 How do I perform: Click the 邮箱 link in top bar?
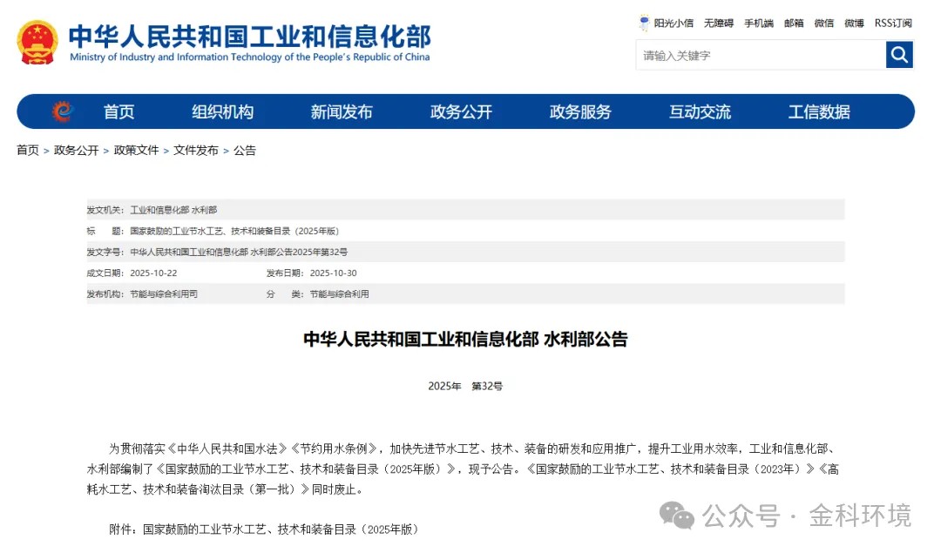794,23
